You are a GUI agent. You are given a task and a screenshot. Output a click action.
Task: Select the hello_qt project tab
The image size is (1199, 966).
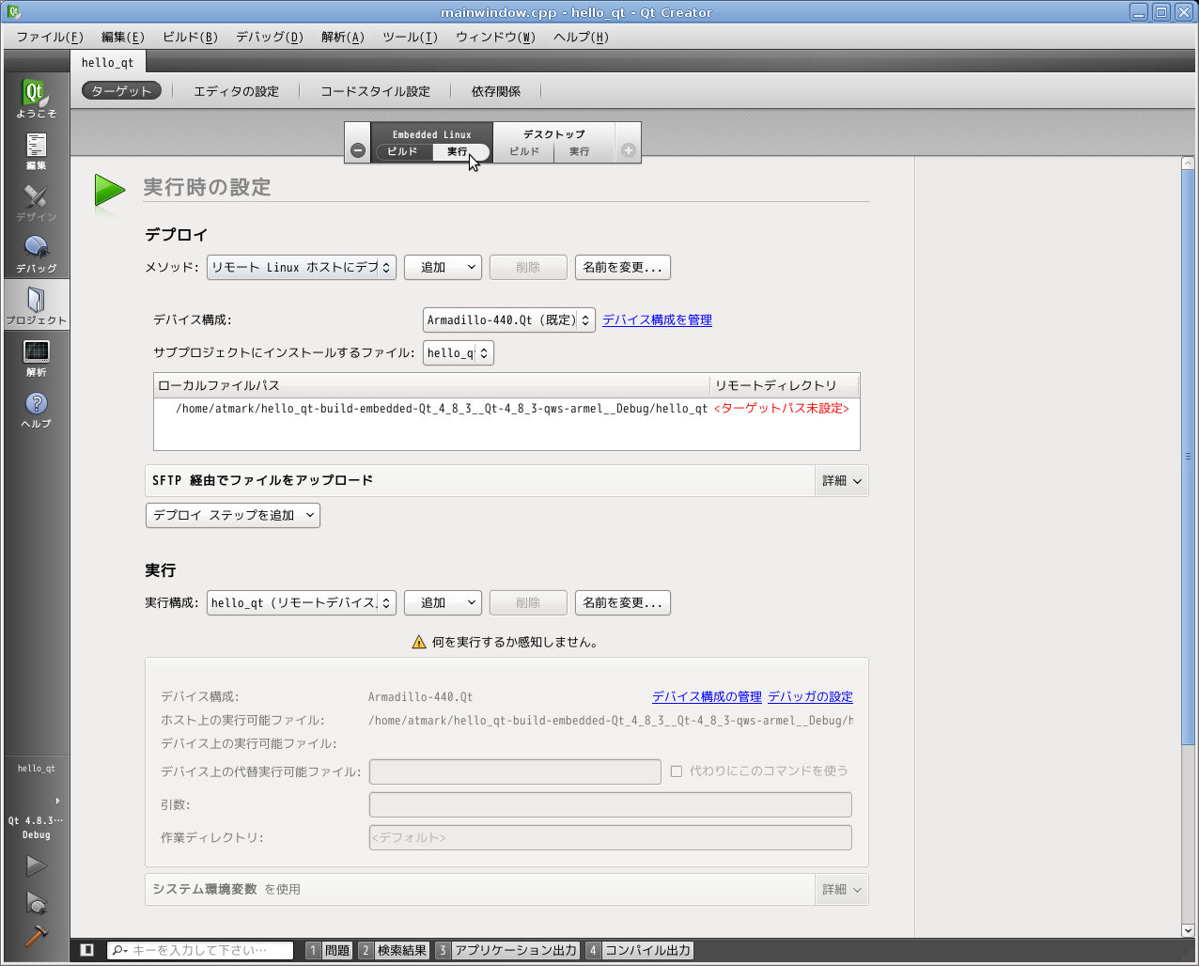click(x=107, y=62)
